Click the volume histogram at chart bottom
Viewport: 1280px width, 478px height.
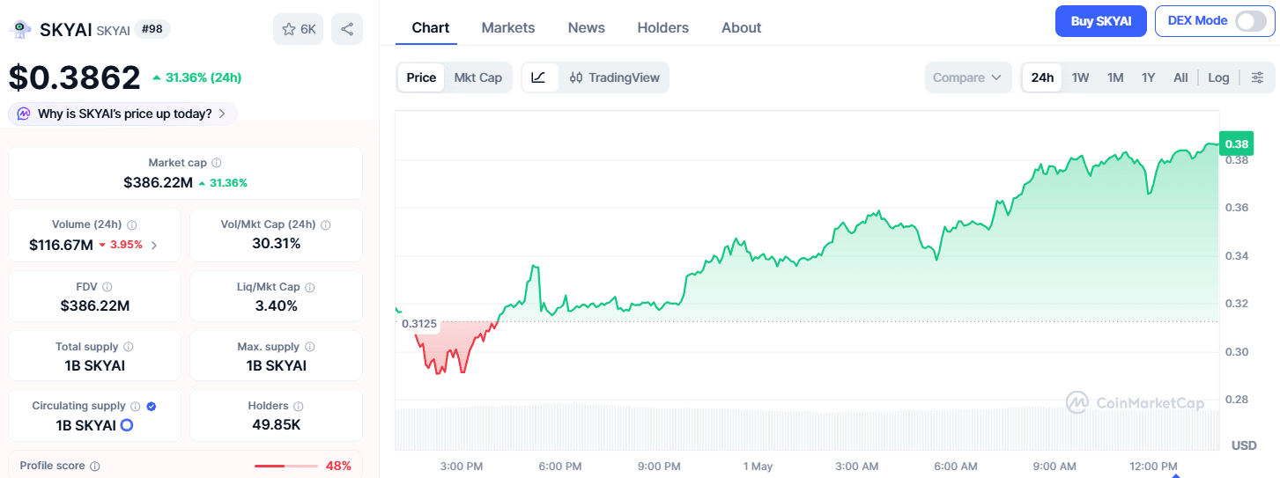(808, 428)
